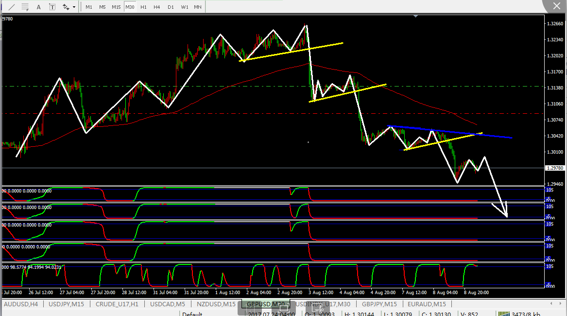
Task: Open the CRUDE_U17,H1 chart tab
Action: point(117,304)
